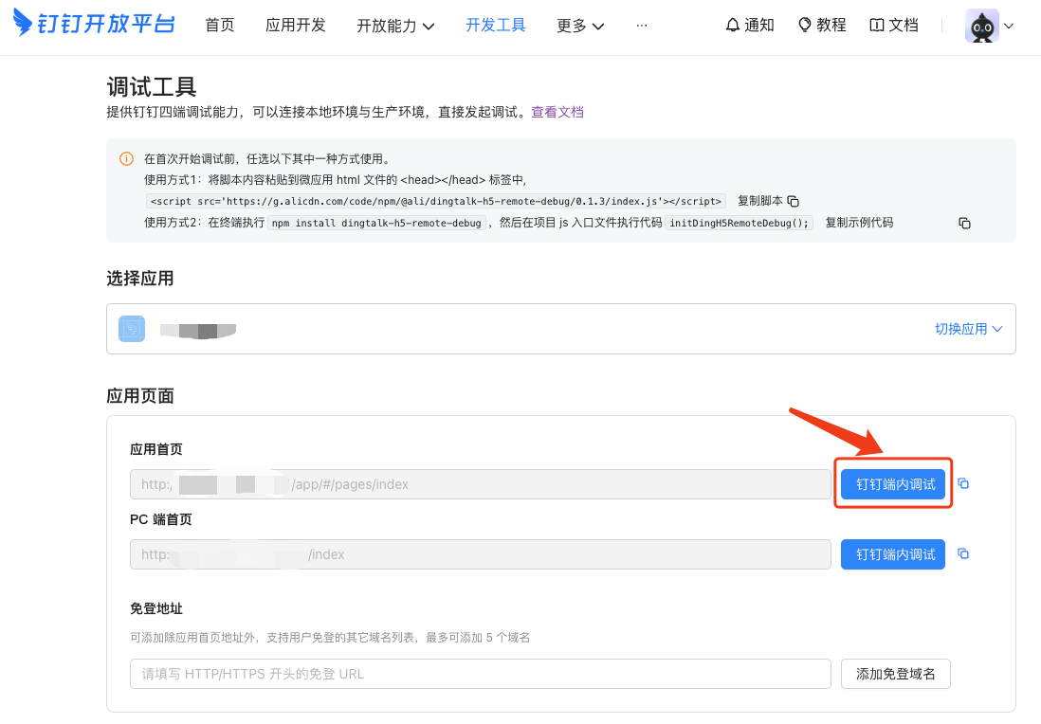Select the npm install dingtalk-h5-remote-debug snippet
Screen dimensions: 1041x724
point(377,223)
